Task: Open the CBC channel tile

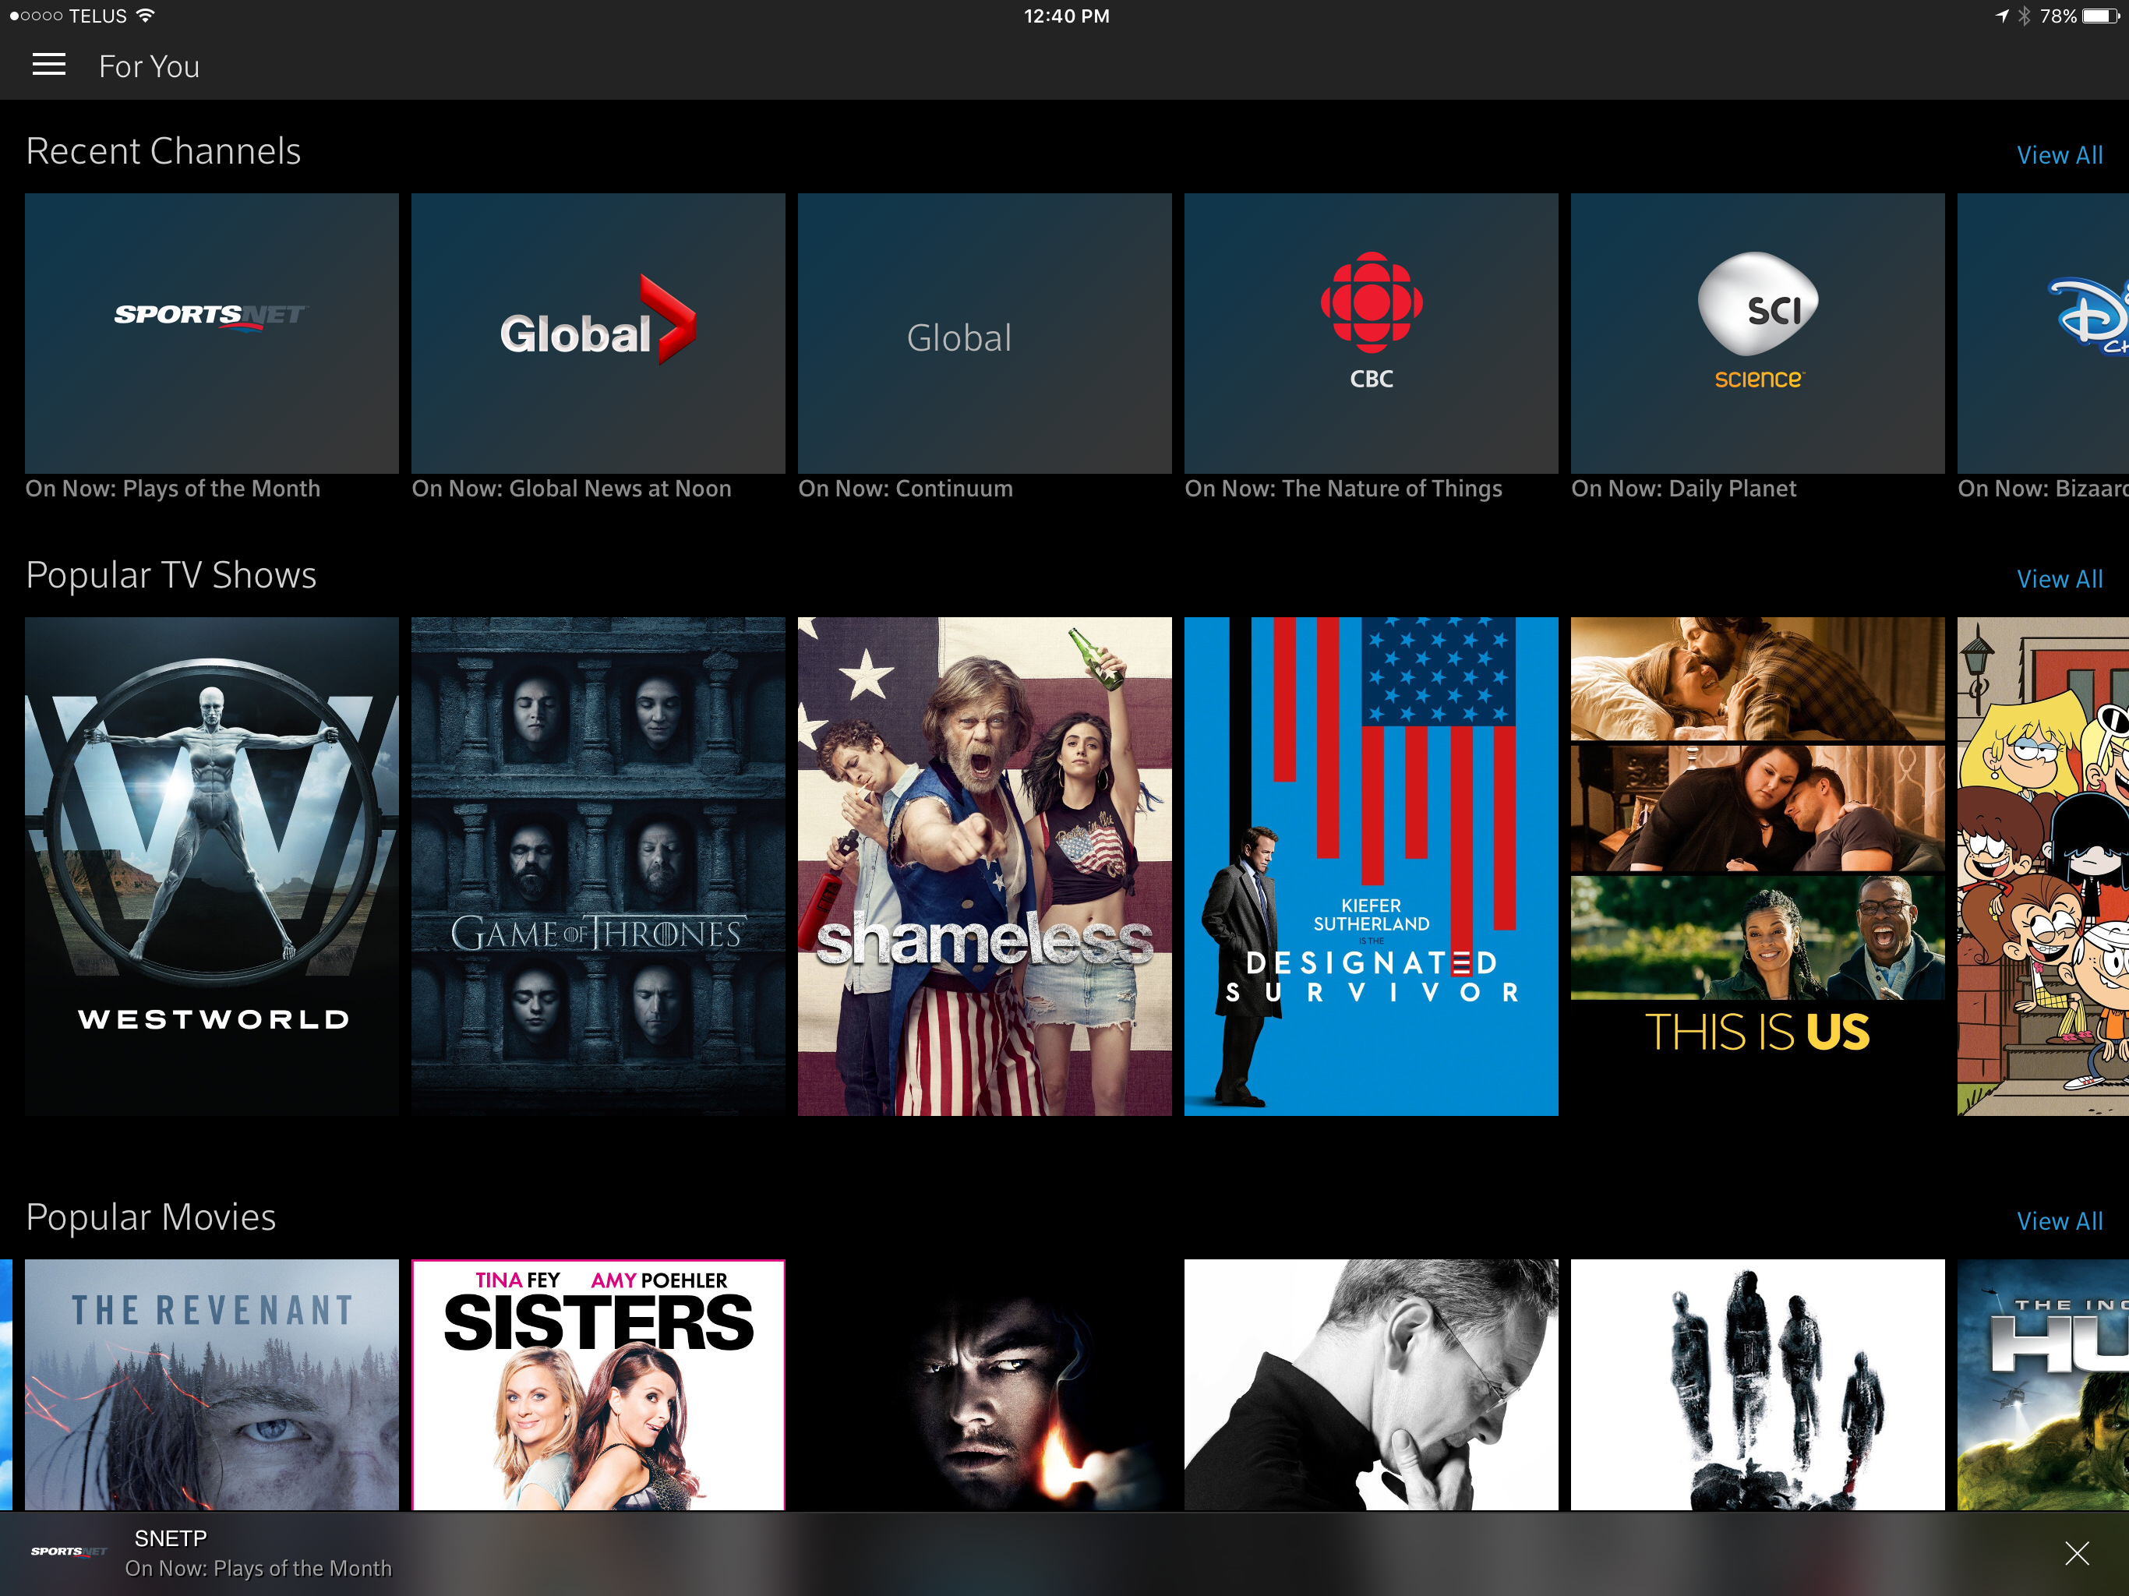Action: click(1371, 333)
